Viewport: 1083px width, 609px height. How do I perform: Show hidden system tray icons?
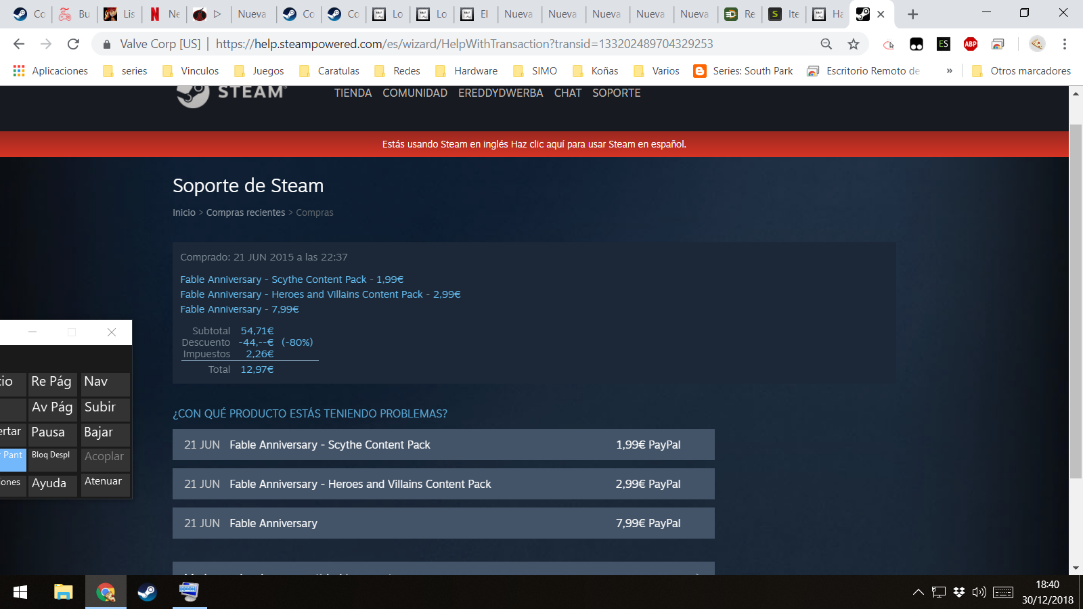pos(918,592)
